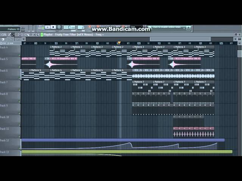
Task: Open first Pattern 4 clip menu on Track 6
Action: click(x=30, y=71)
